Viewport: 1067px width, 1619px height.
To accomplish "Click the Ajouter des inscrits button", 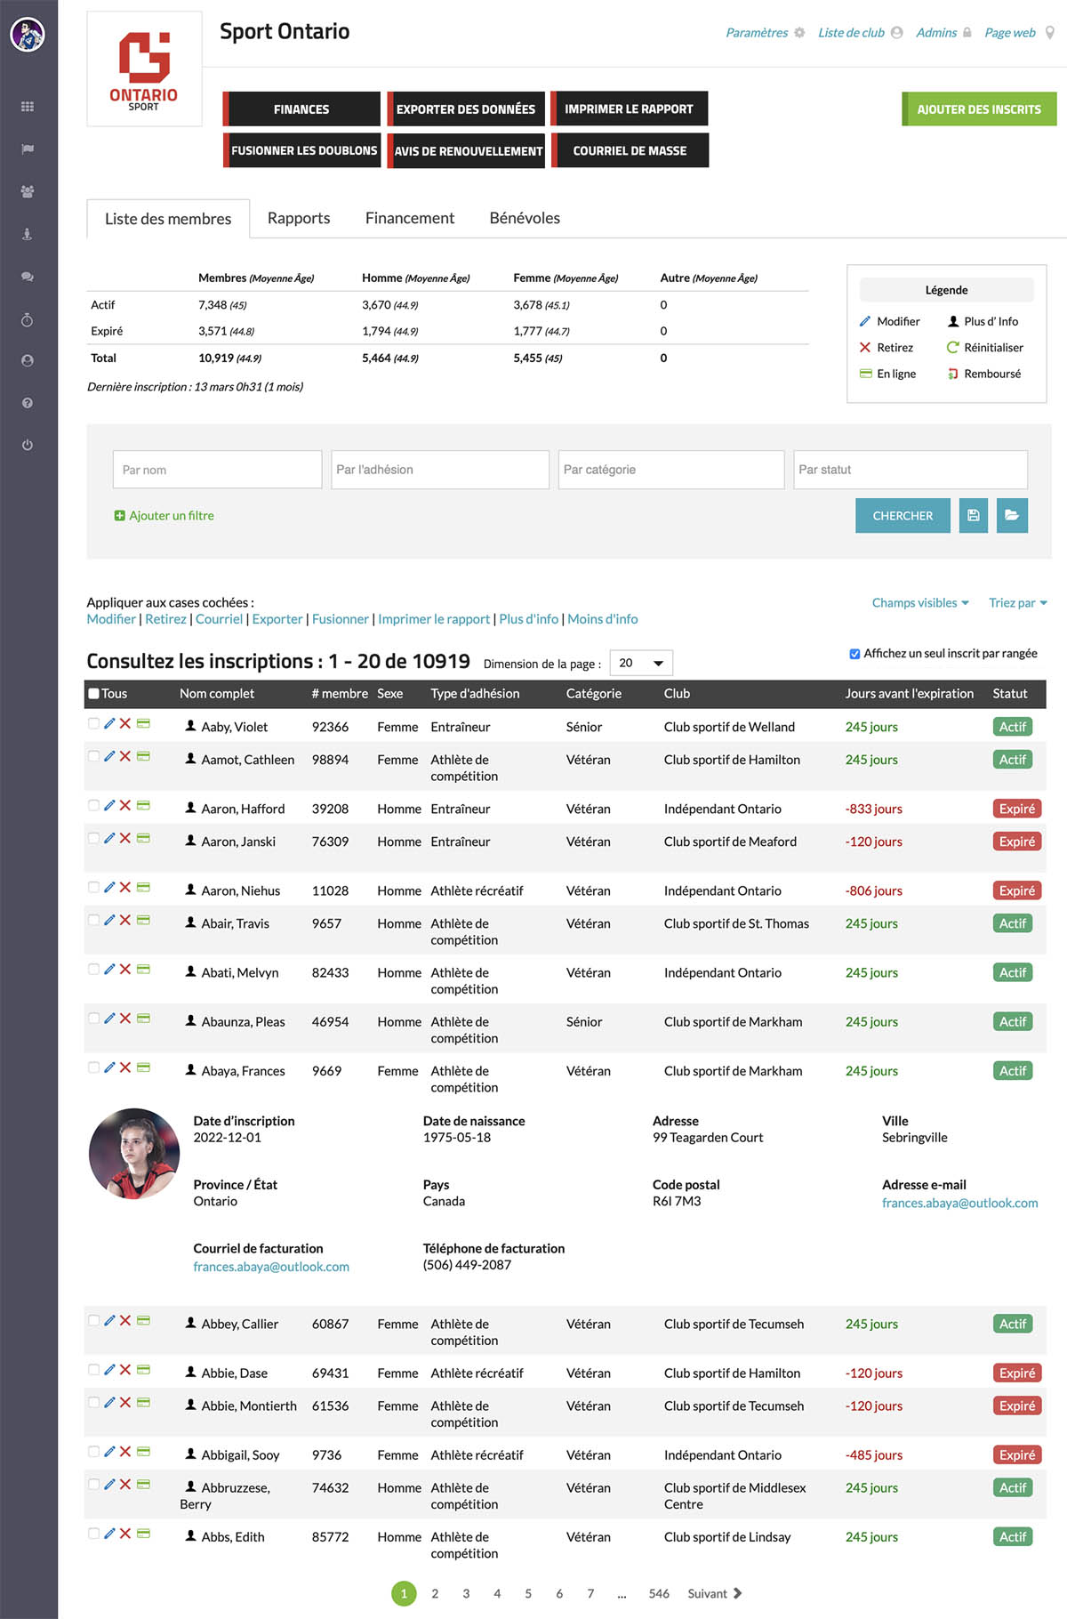I will (x=979, y=109).
